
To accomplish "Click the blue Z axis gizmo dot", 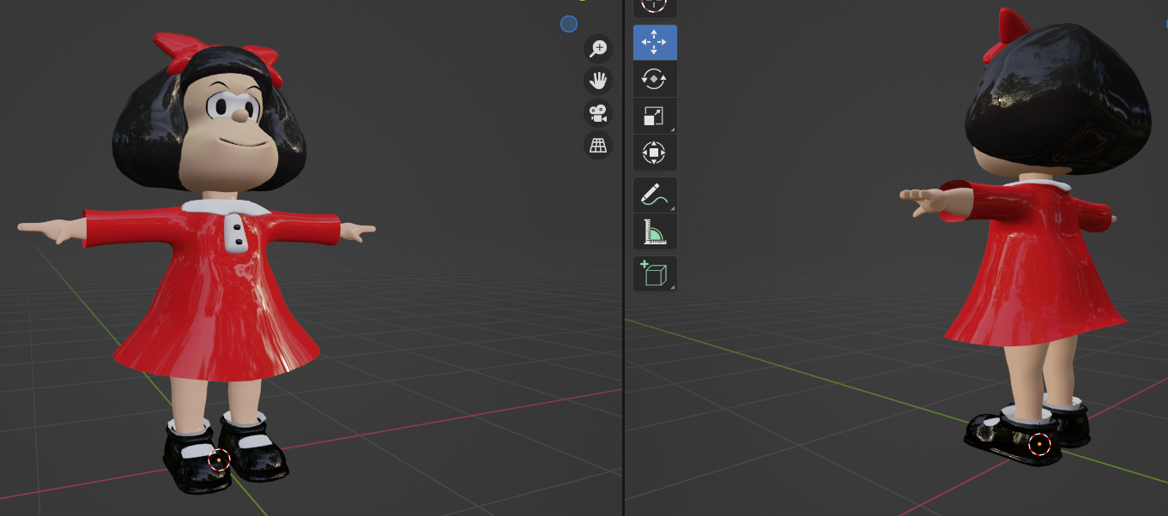I will (x=569, y=24).
